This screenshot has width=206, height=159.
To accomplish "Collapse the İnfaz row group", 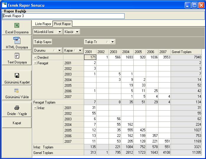I will tap(35, 108).
